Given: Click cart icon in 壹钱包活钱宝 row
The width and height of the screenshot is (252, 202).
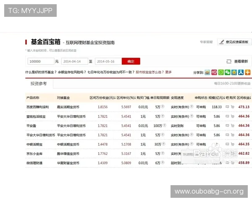Looking at the screenshot, I should coord(233,116).
